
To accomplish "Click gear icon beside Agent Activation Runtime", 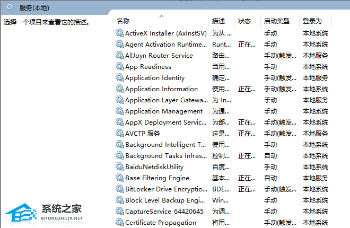I will point(120,44).
